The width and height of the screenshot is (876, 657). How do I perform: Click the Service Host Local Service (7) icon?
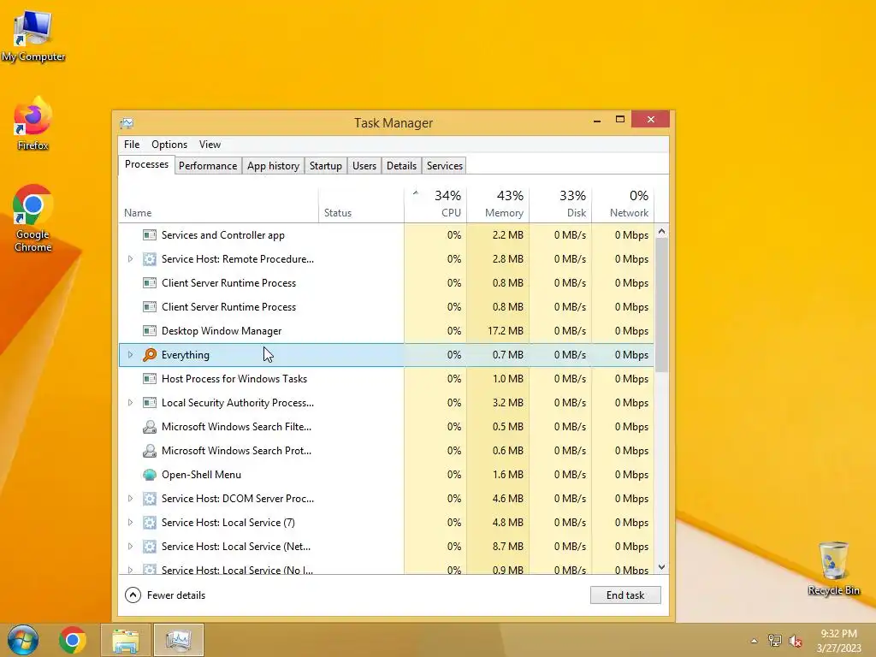tap(149, 523)
